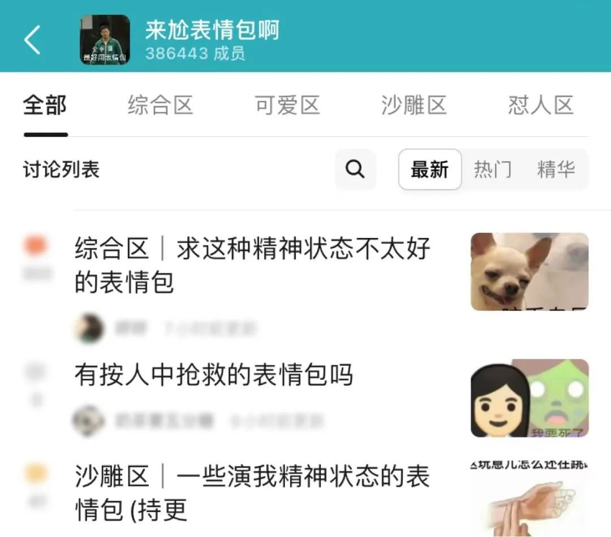Switch to the 可爱区 tab
The width and height of the screenshot is (611, 537).
tap(287, 105)
